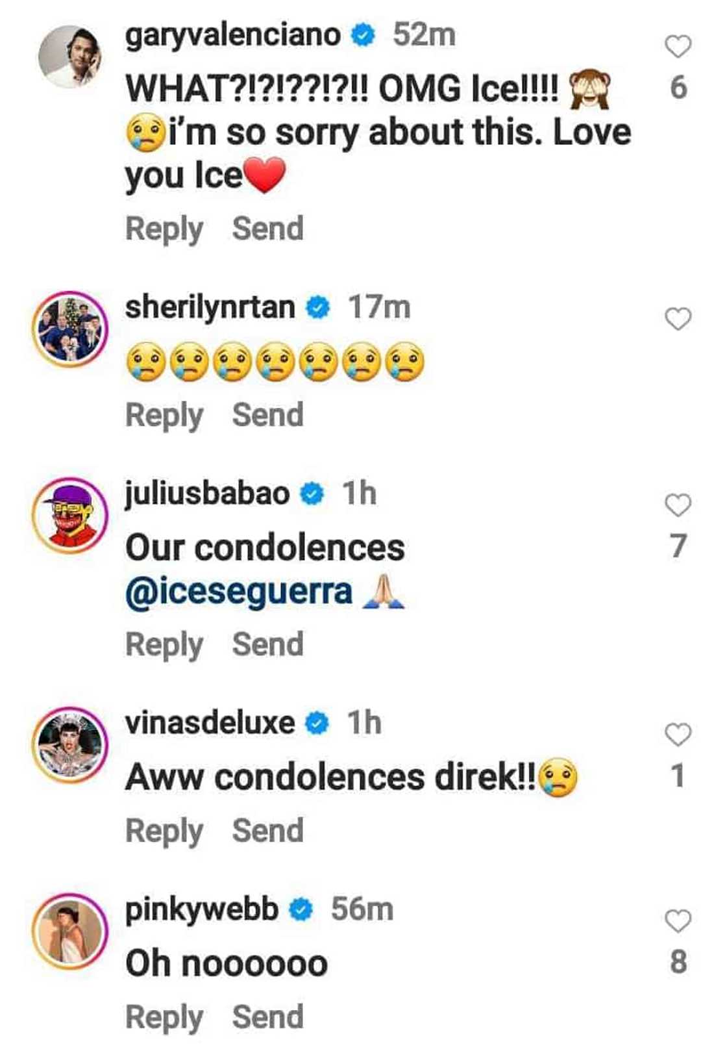
Task: Open sherilynrtan's story avatar
Action: coord(70,329)
